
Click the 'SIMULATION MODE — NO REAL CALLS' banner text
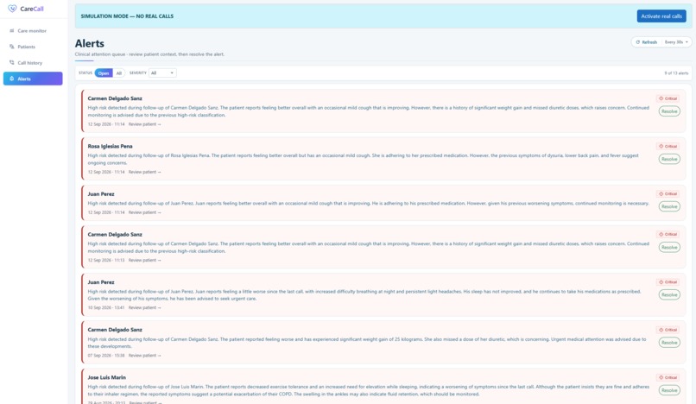(x=127, y=16)
